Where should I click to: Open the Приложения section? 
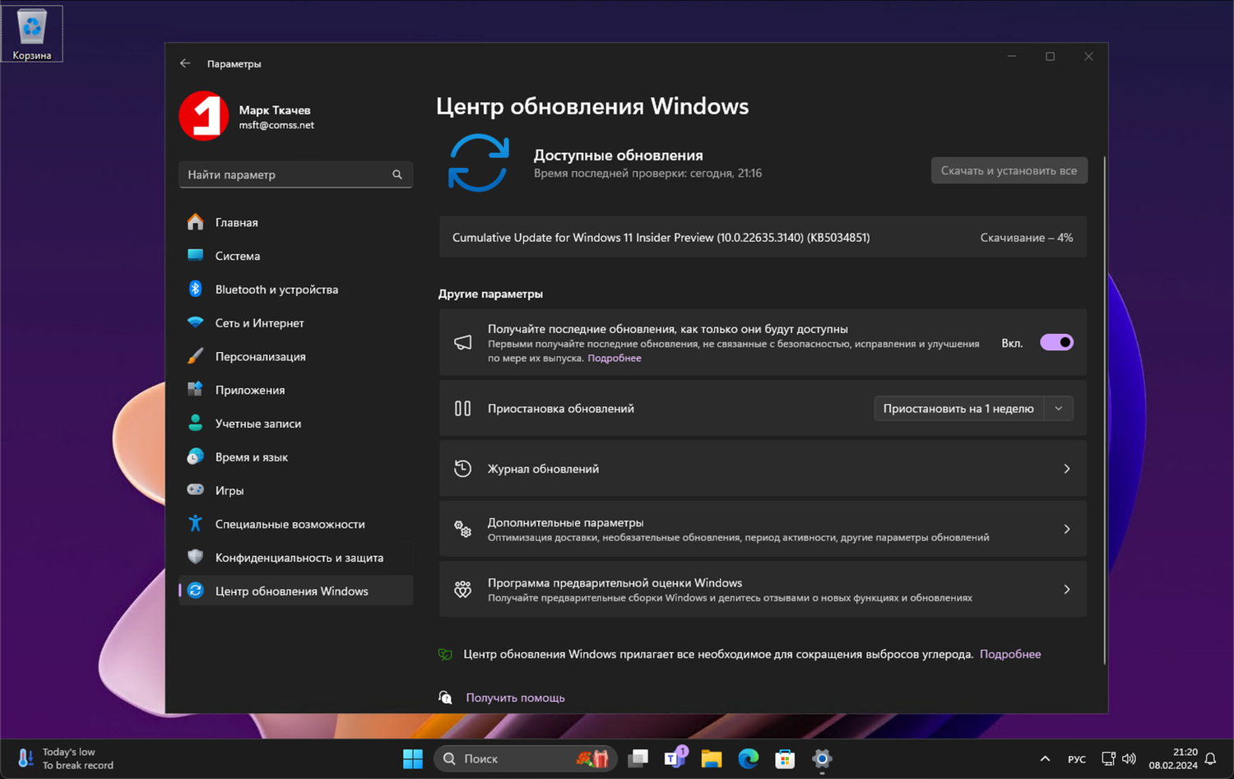click(x=296, y=390)
